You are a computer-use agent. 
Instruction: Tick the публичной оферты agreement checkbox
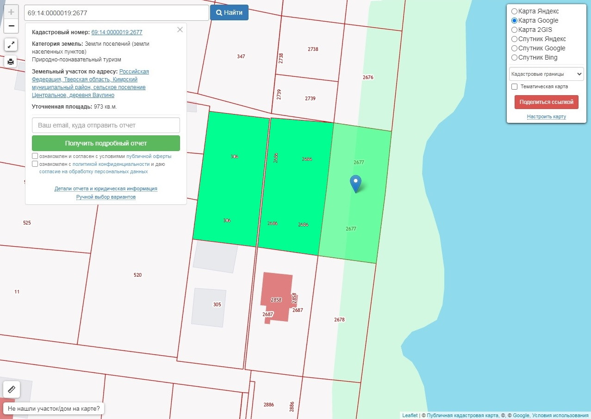35,156
